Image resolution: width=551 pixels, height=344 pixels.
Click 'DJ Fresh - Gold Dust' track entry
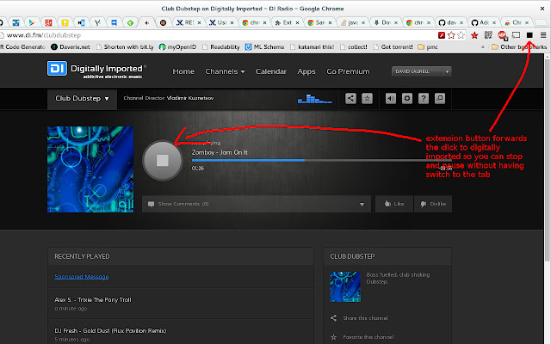110,330
